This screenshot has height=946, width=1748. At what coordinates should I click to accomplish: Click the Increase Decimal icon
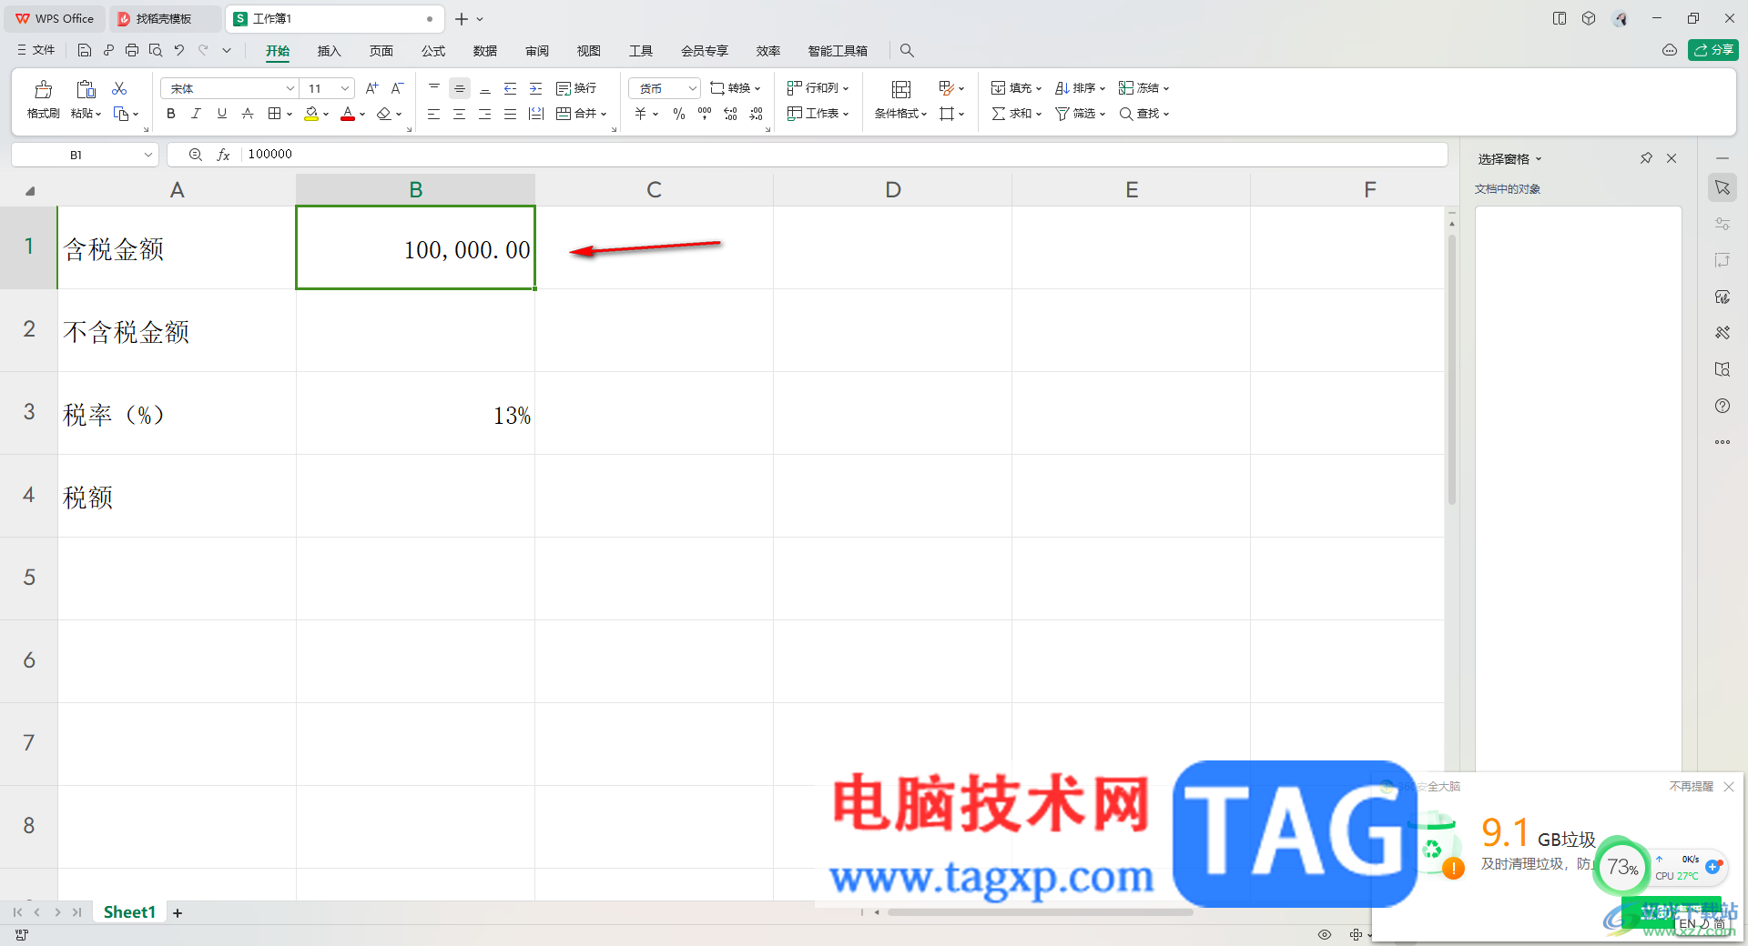(x=730, y=114)
